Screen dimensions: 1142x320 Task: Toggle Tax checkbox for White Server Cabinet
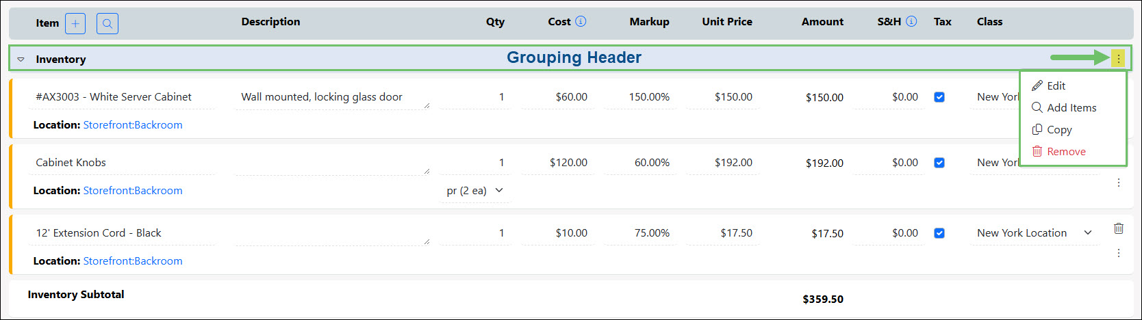click(939, 97)
